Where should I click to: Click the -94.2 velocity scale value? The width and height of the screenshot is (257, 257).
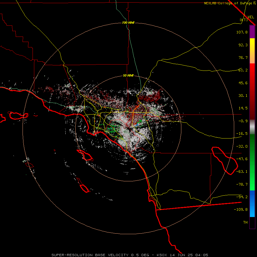(x=242, y=197)
